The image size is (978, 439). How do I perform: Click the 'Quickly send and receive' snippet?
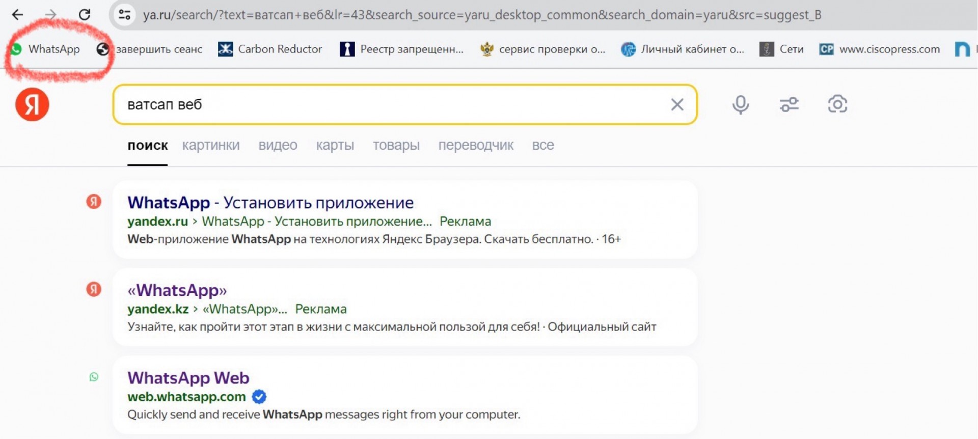coord(324,415)
